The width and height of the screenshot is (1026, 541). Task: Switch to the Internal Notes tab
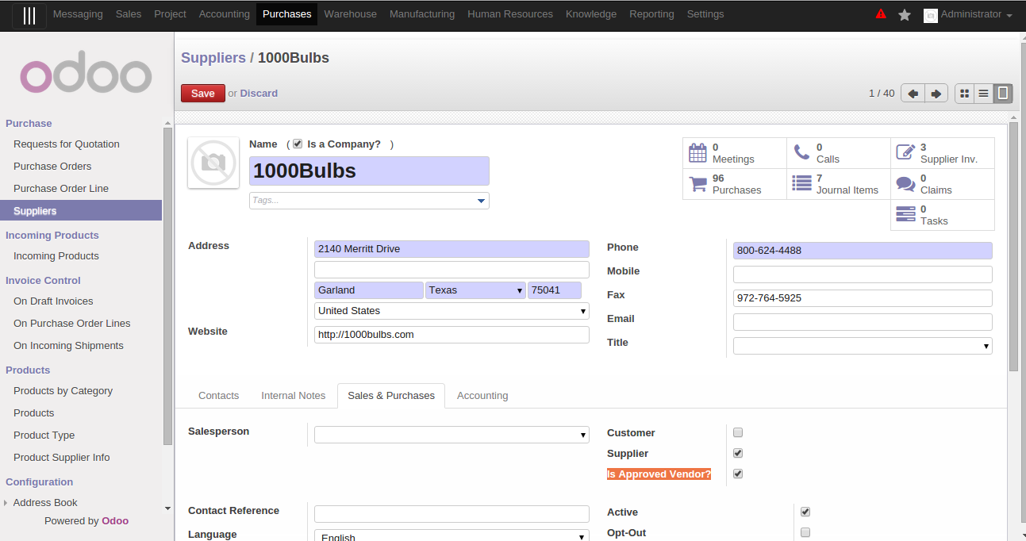[x=294, y=395]
